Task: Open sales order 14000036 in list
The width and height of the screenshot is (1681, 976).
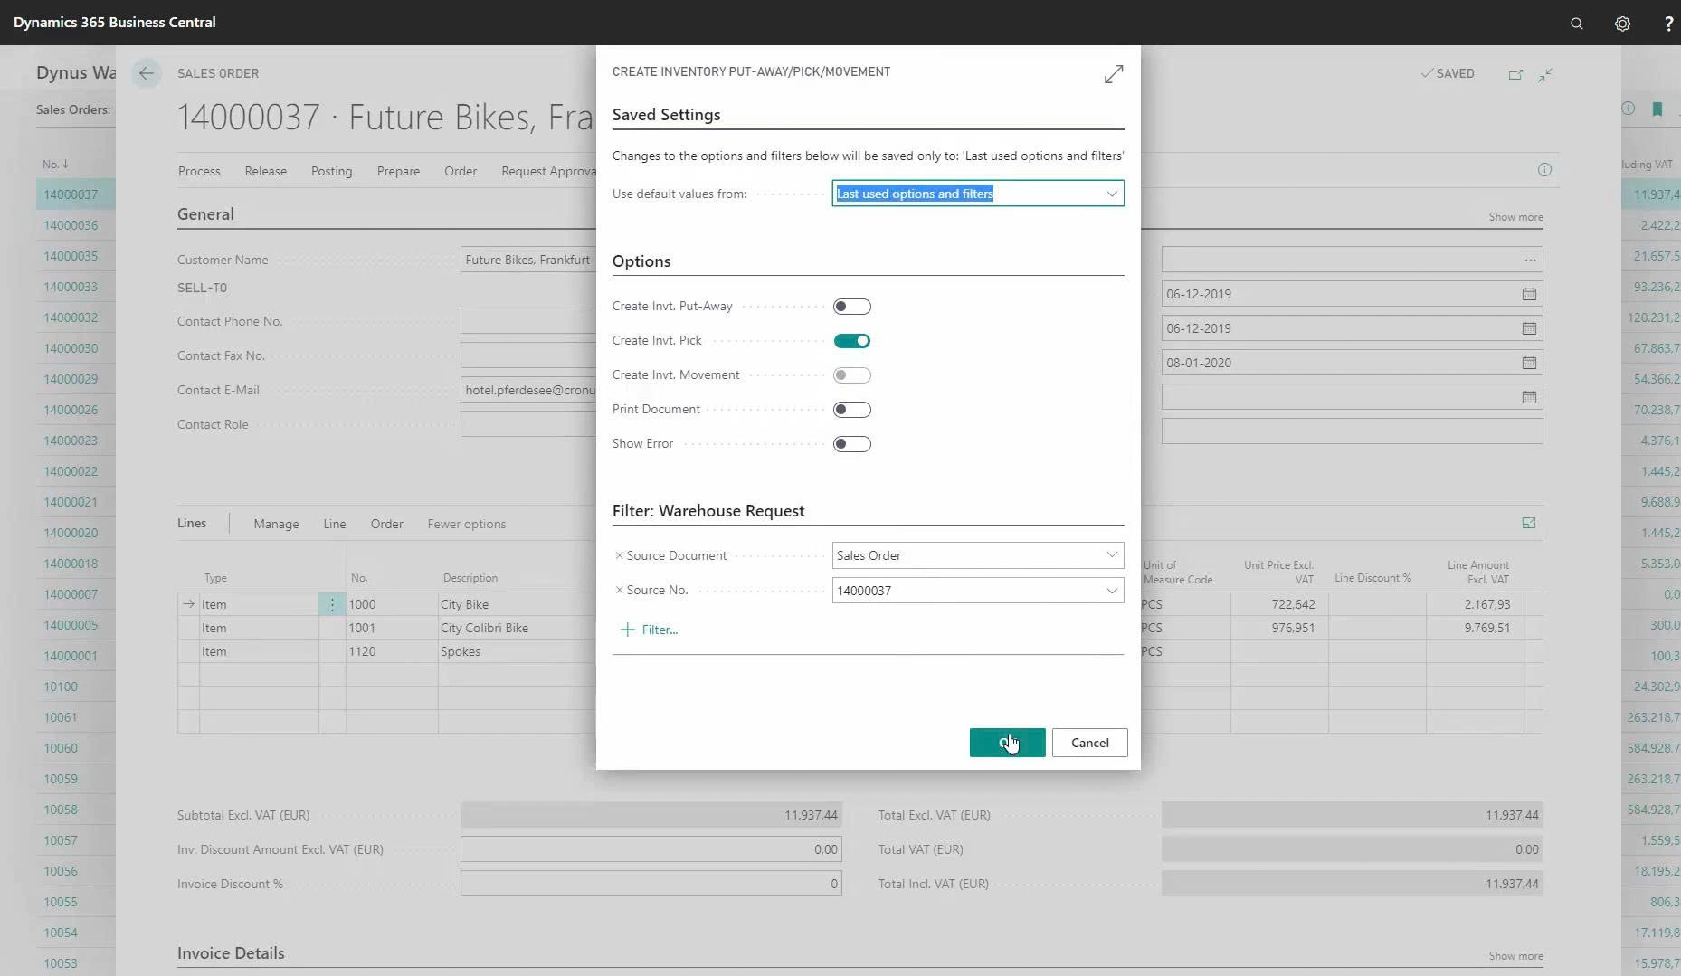Action: coord(71,225)
